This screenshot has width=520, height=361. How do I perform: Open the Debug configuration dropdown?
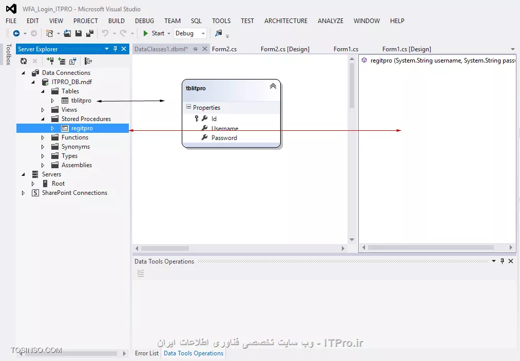point(203,33)
